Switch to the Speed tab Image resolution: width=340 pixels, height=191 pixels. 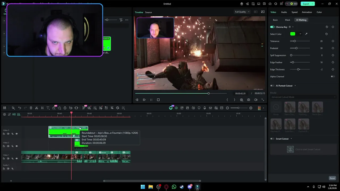[x=294, y=12]
